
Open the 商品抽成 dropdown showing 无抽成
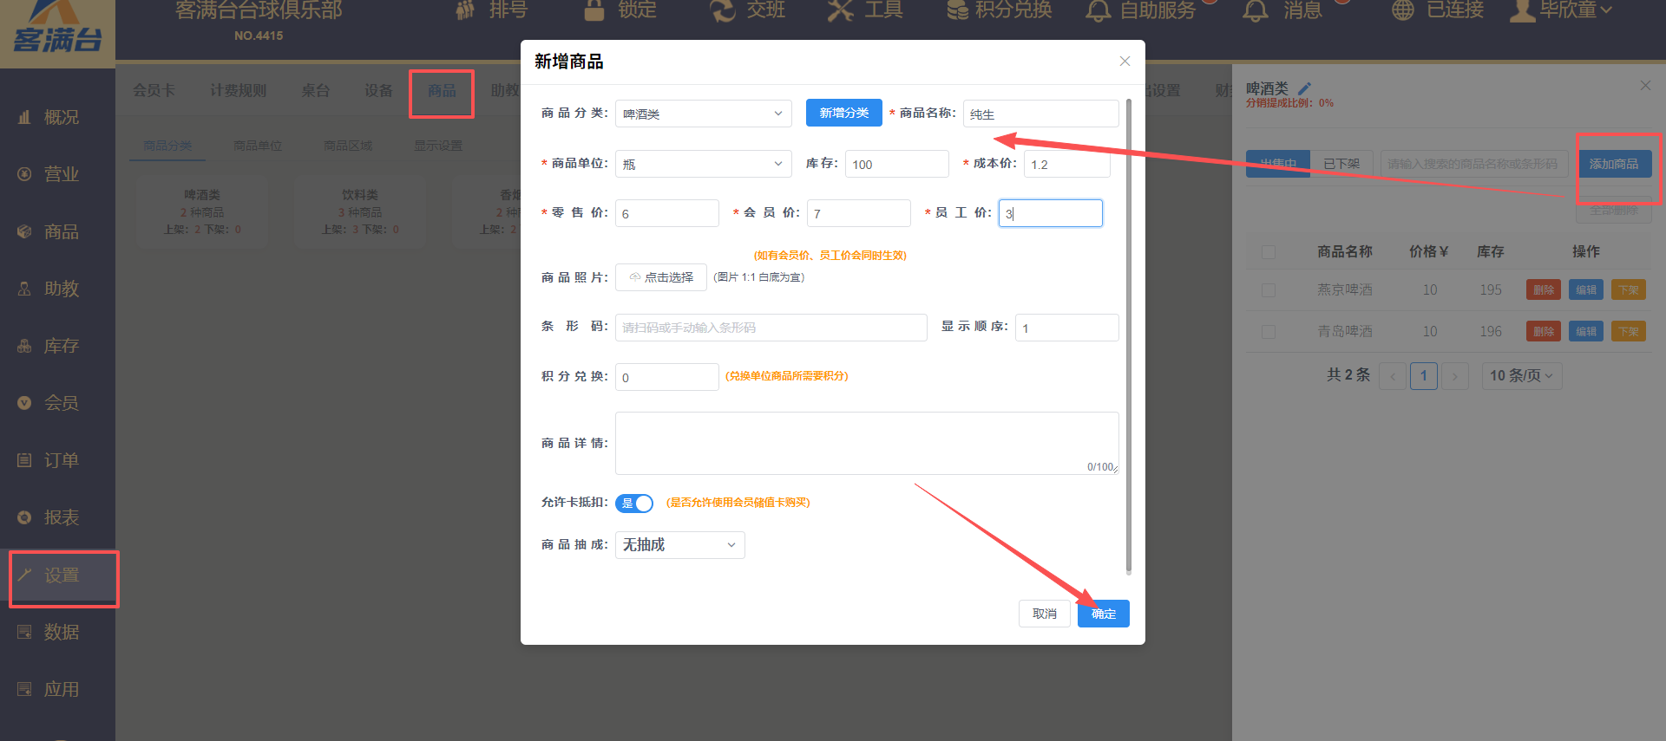[679, 545]
